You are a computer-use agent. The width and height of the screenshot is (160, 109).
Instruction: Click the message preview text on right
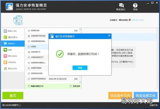coord(122,56)
